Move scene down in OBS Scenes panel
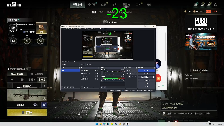The image size is (224, 126). (x=73, y=87)
